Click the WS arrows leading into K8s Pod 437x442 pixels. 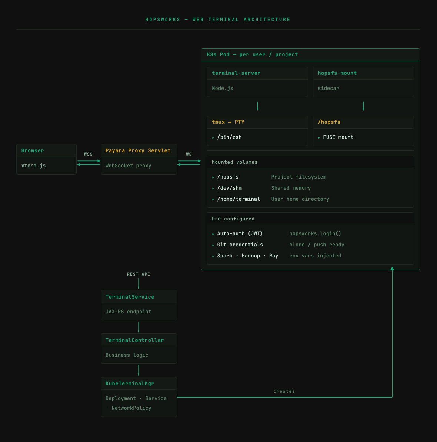coord(189,163)
